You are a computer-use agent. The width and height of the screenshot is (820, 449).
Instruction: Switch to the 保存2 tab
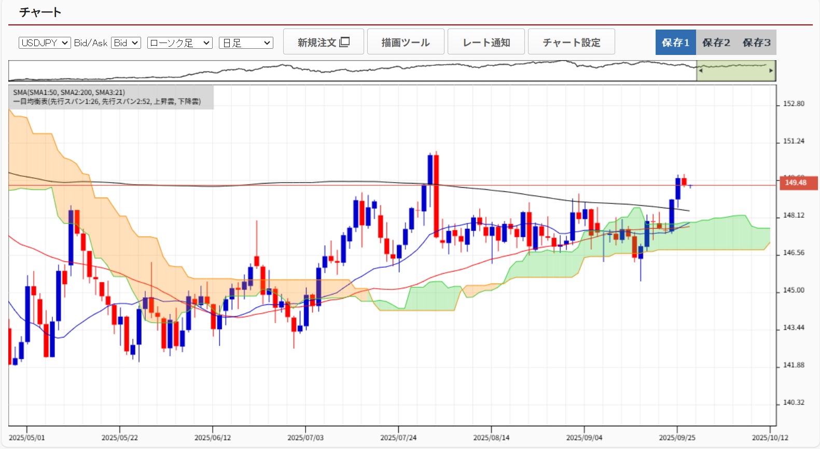click(716, 43)
